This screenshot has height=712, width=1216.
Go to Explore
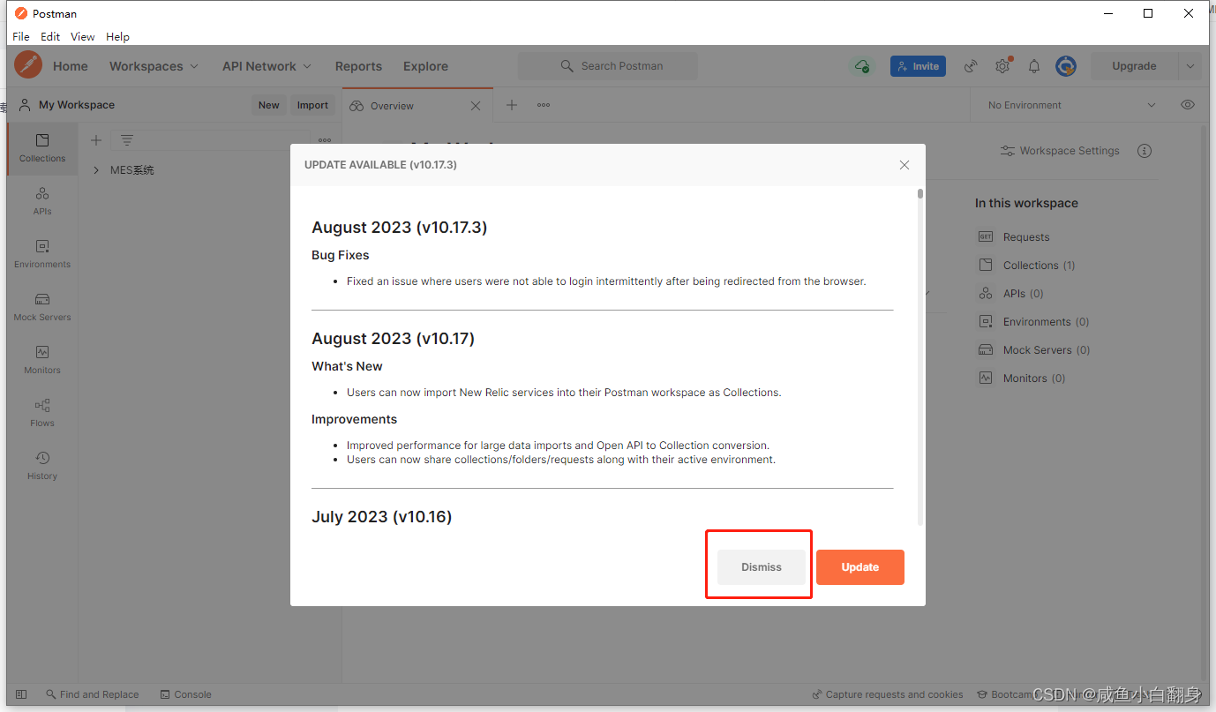coord(425,66)
